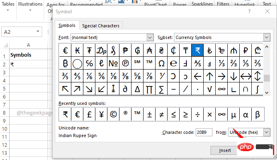
Task: Select the Cedi sign symbol
Action: pyautogui.click(x=173, y=50)
